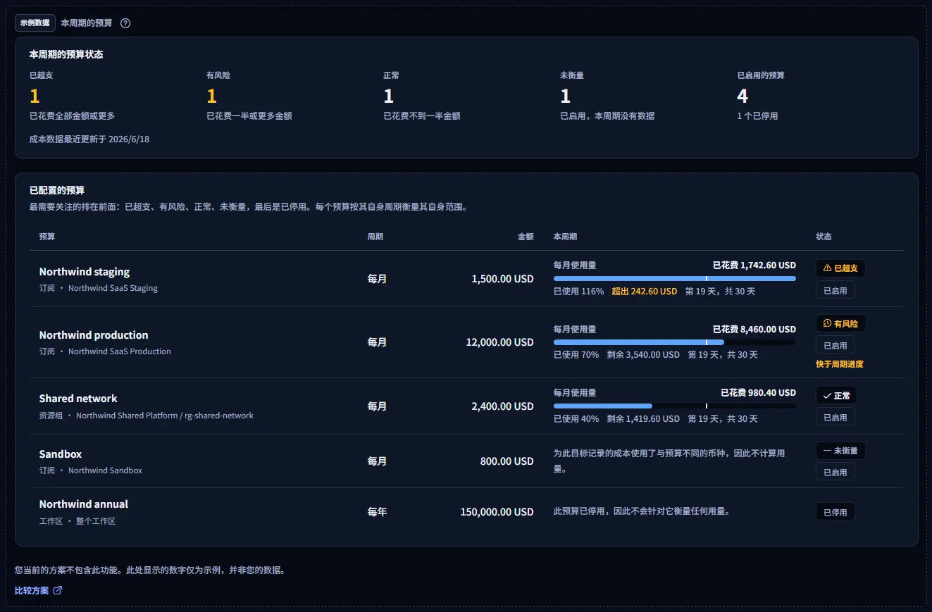Image resolution: width=932 pixels, height=612 pixels.
Task: Click the 状态 column header
Action: (x=824, y=237)
